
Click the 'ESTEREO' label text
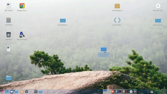pyautogui.click(x=9, y=25)
